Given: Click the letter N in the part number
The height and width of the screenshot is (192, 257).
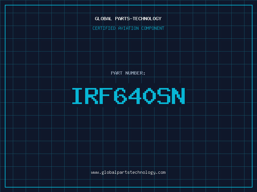Looking at the screenshot, I should [179, 96].
